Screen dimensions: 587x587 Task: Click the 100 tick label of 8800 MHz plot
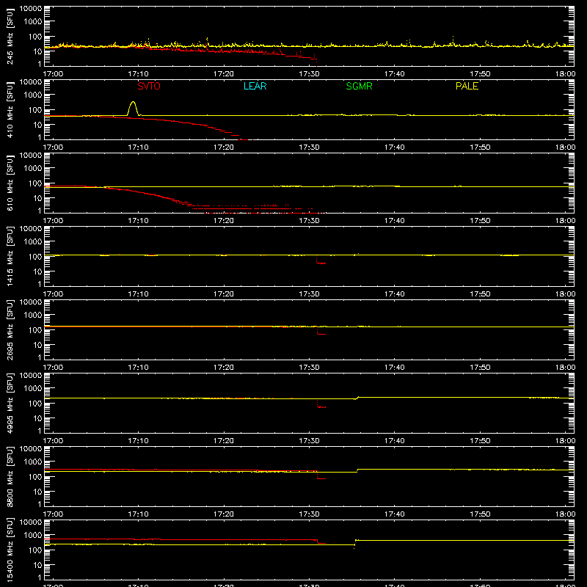(x=35, y=477)
